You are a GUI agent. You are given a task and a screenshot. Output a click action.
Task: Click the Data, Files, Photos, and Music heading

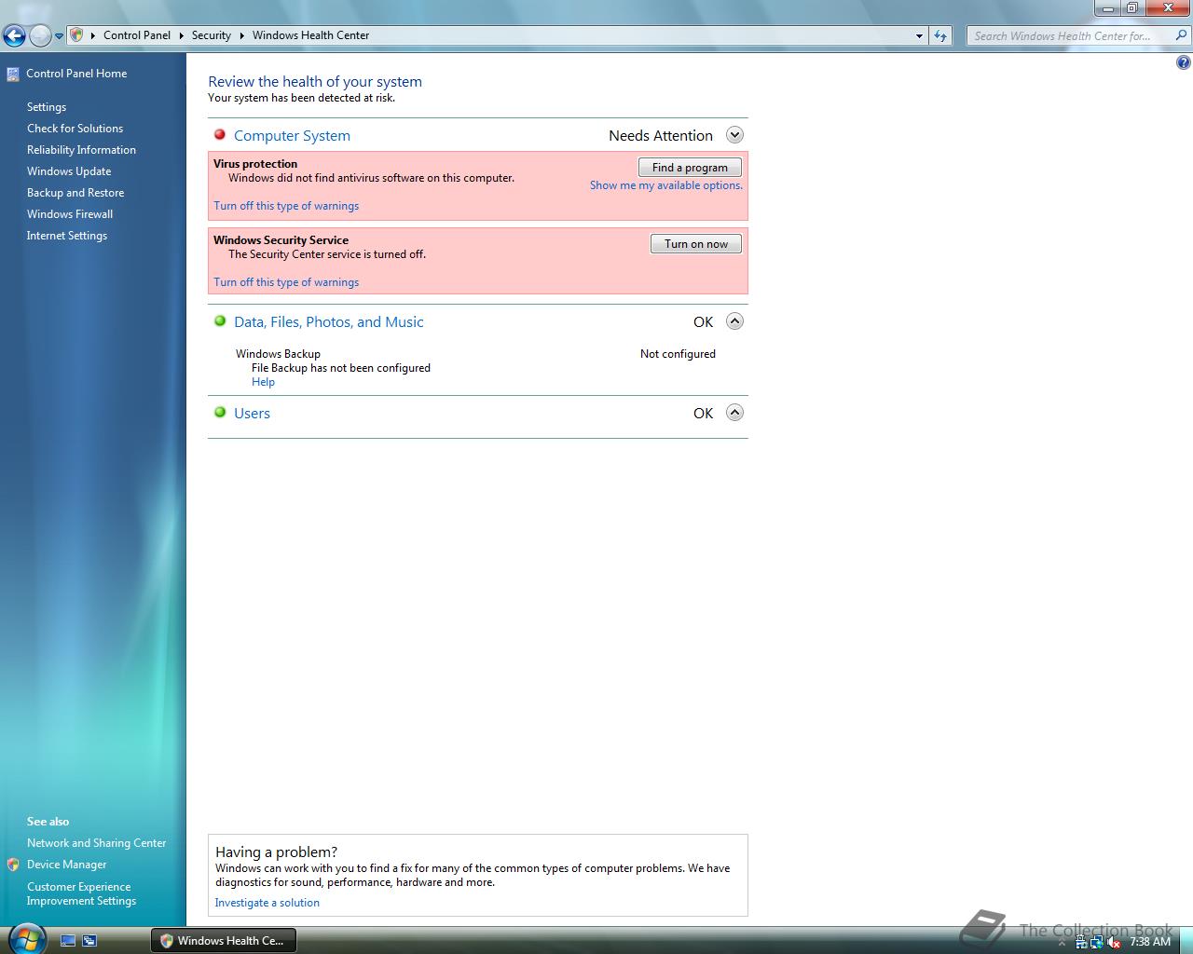[x=328, y=322]
